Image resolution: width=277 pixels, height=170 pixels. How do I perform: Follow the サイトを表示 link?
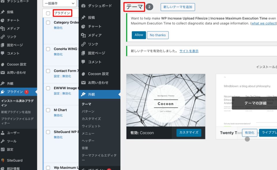click(189, 51)
